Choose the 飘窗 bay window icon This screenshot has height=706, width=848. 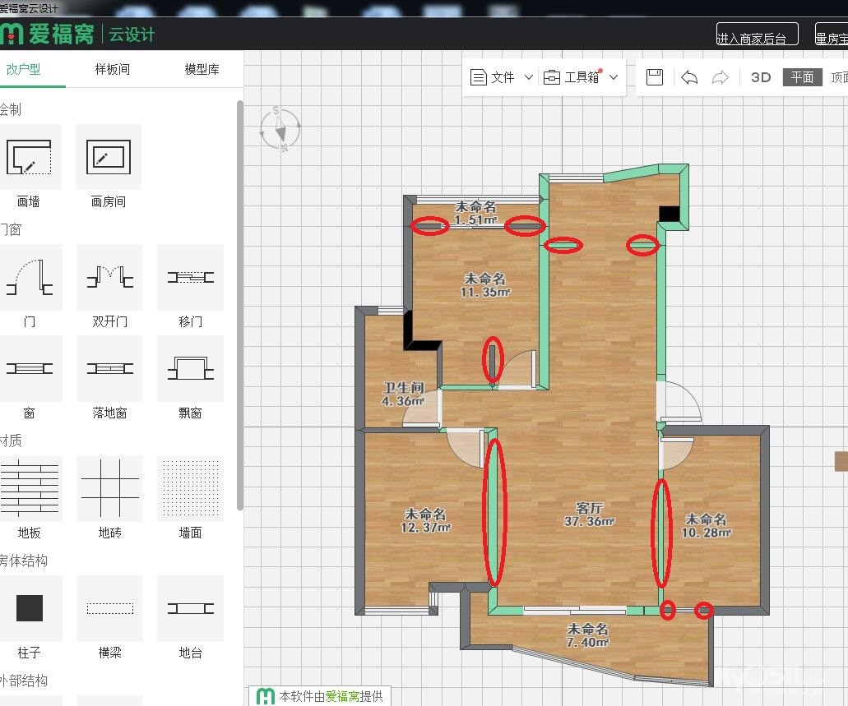pos(190,368)
